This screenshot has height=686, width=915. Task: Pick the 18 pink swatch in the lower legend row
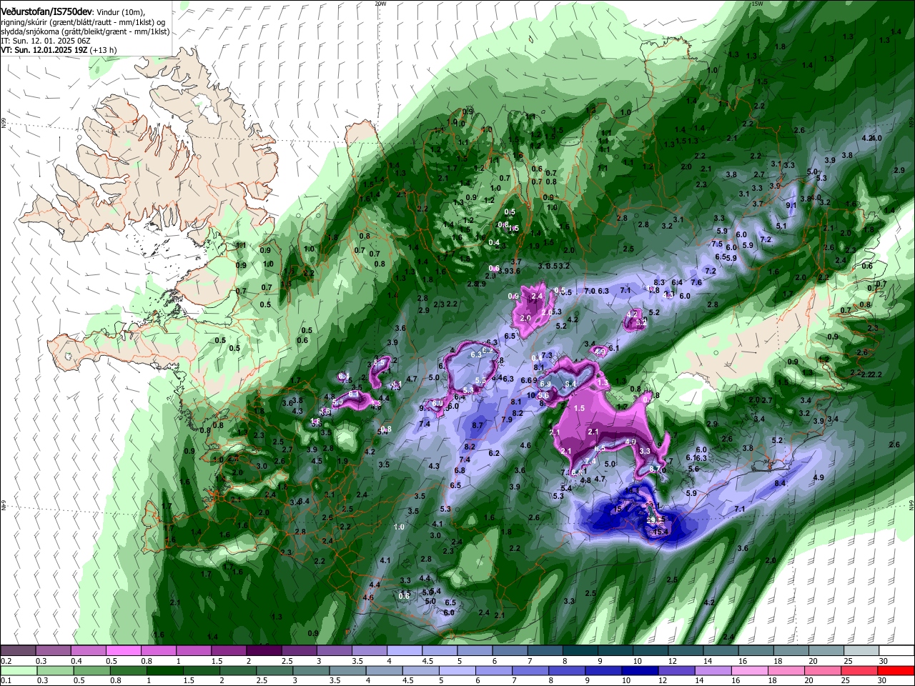(x=787, y=670)
